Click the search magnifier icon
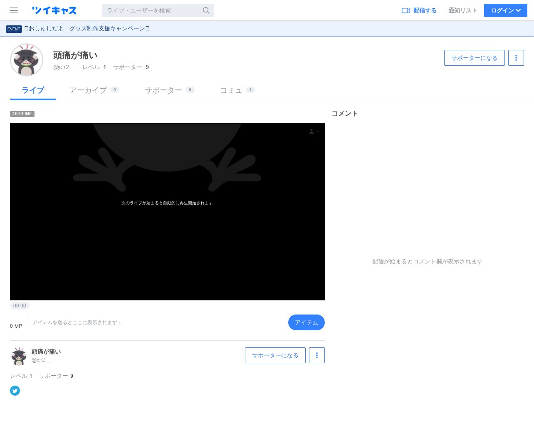This screenshot has height=426, width=534. [x=206, y=10]
